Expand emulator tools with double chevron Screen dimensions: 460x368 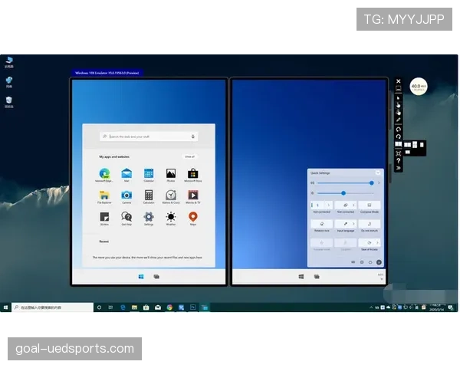[x=398, y=168]
